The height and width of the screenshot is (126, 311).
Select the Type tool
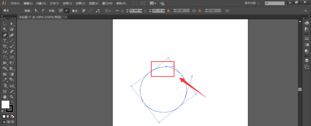tap(5, 41)
